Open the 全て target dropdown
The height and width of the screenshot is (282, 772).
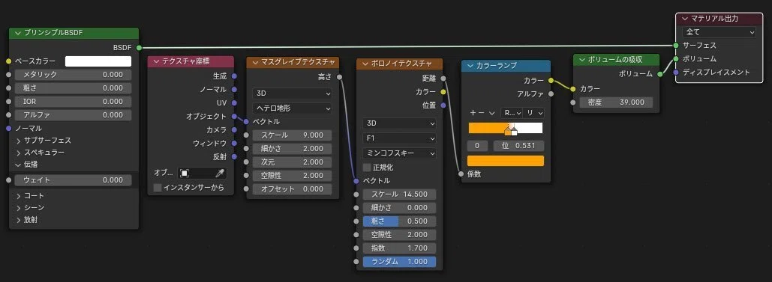[x=719, y=32]
